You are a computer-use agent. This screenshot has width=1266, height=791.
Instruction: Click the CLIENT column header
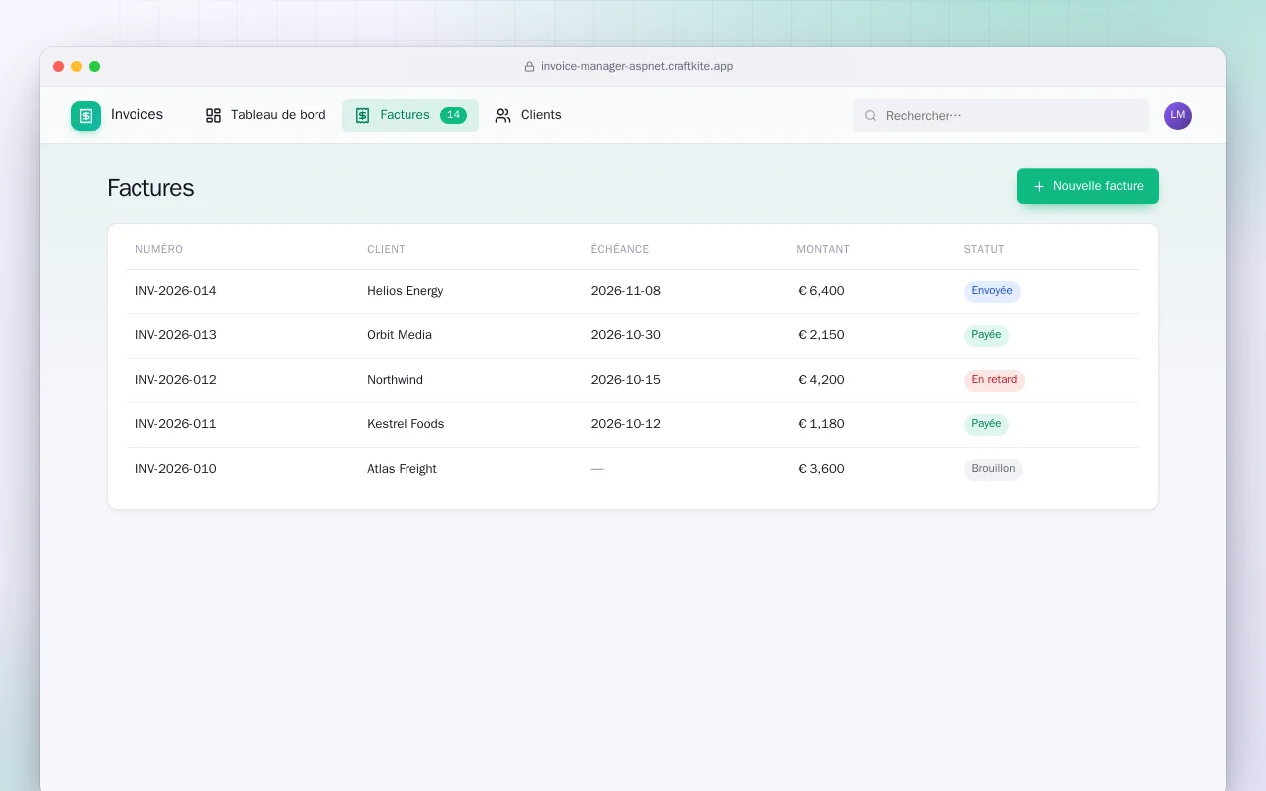pos(386,250)
